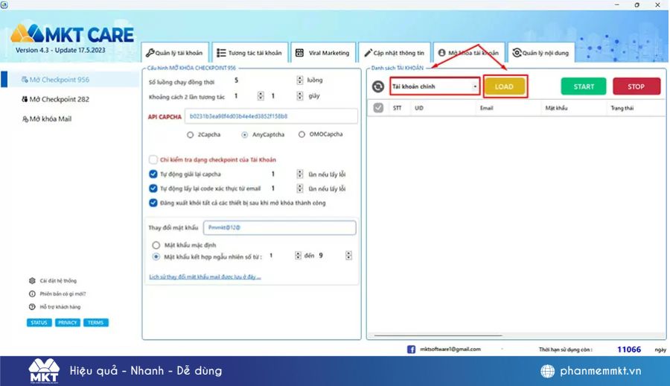Adjust the giây interval stepper
Screen dimensions: 670x386
(x=300, y=96)
